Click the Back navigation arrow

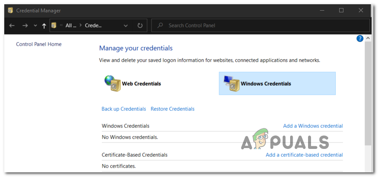(12, 26)
